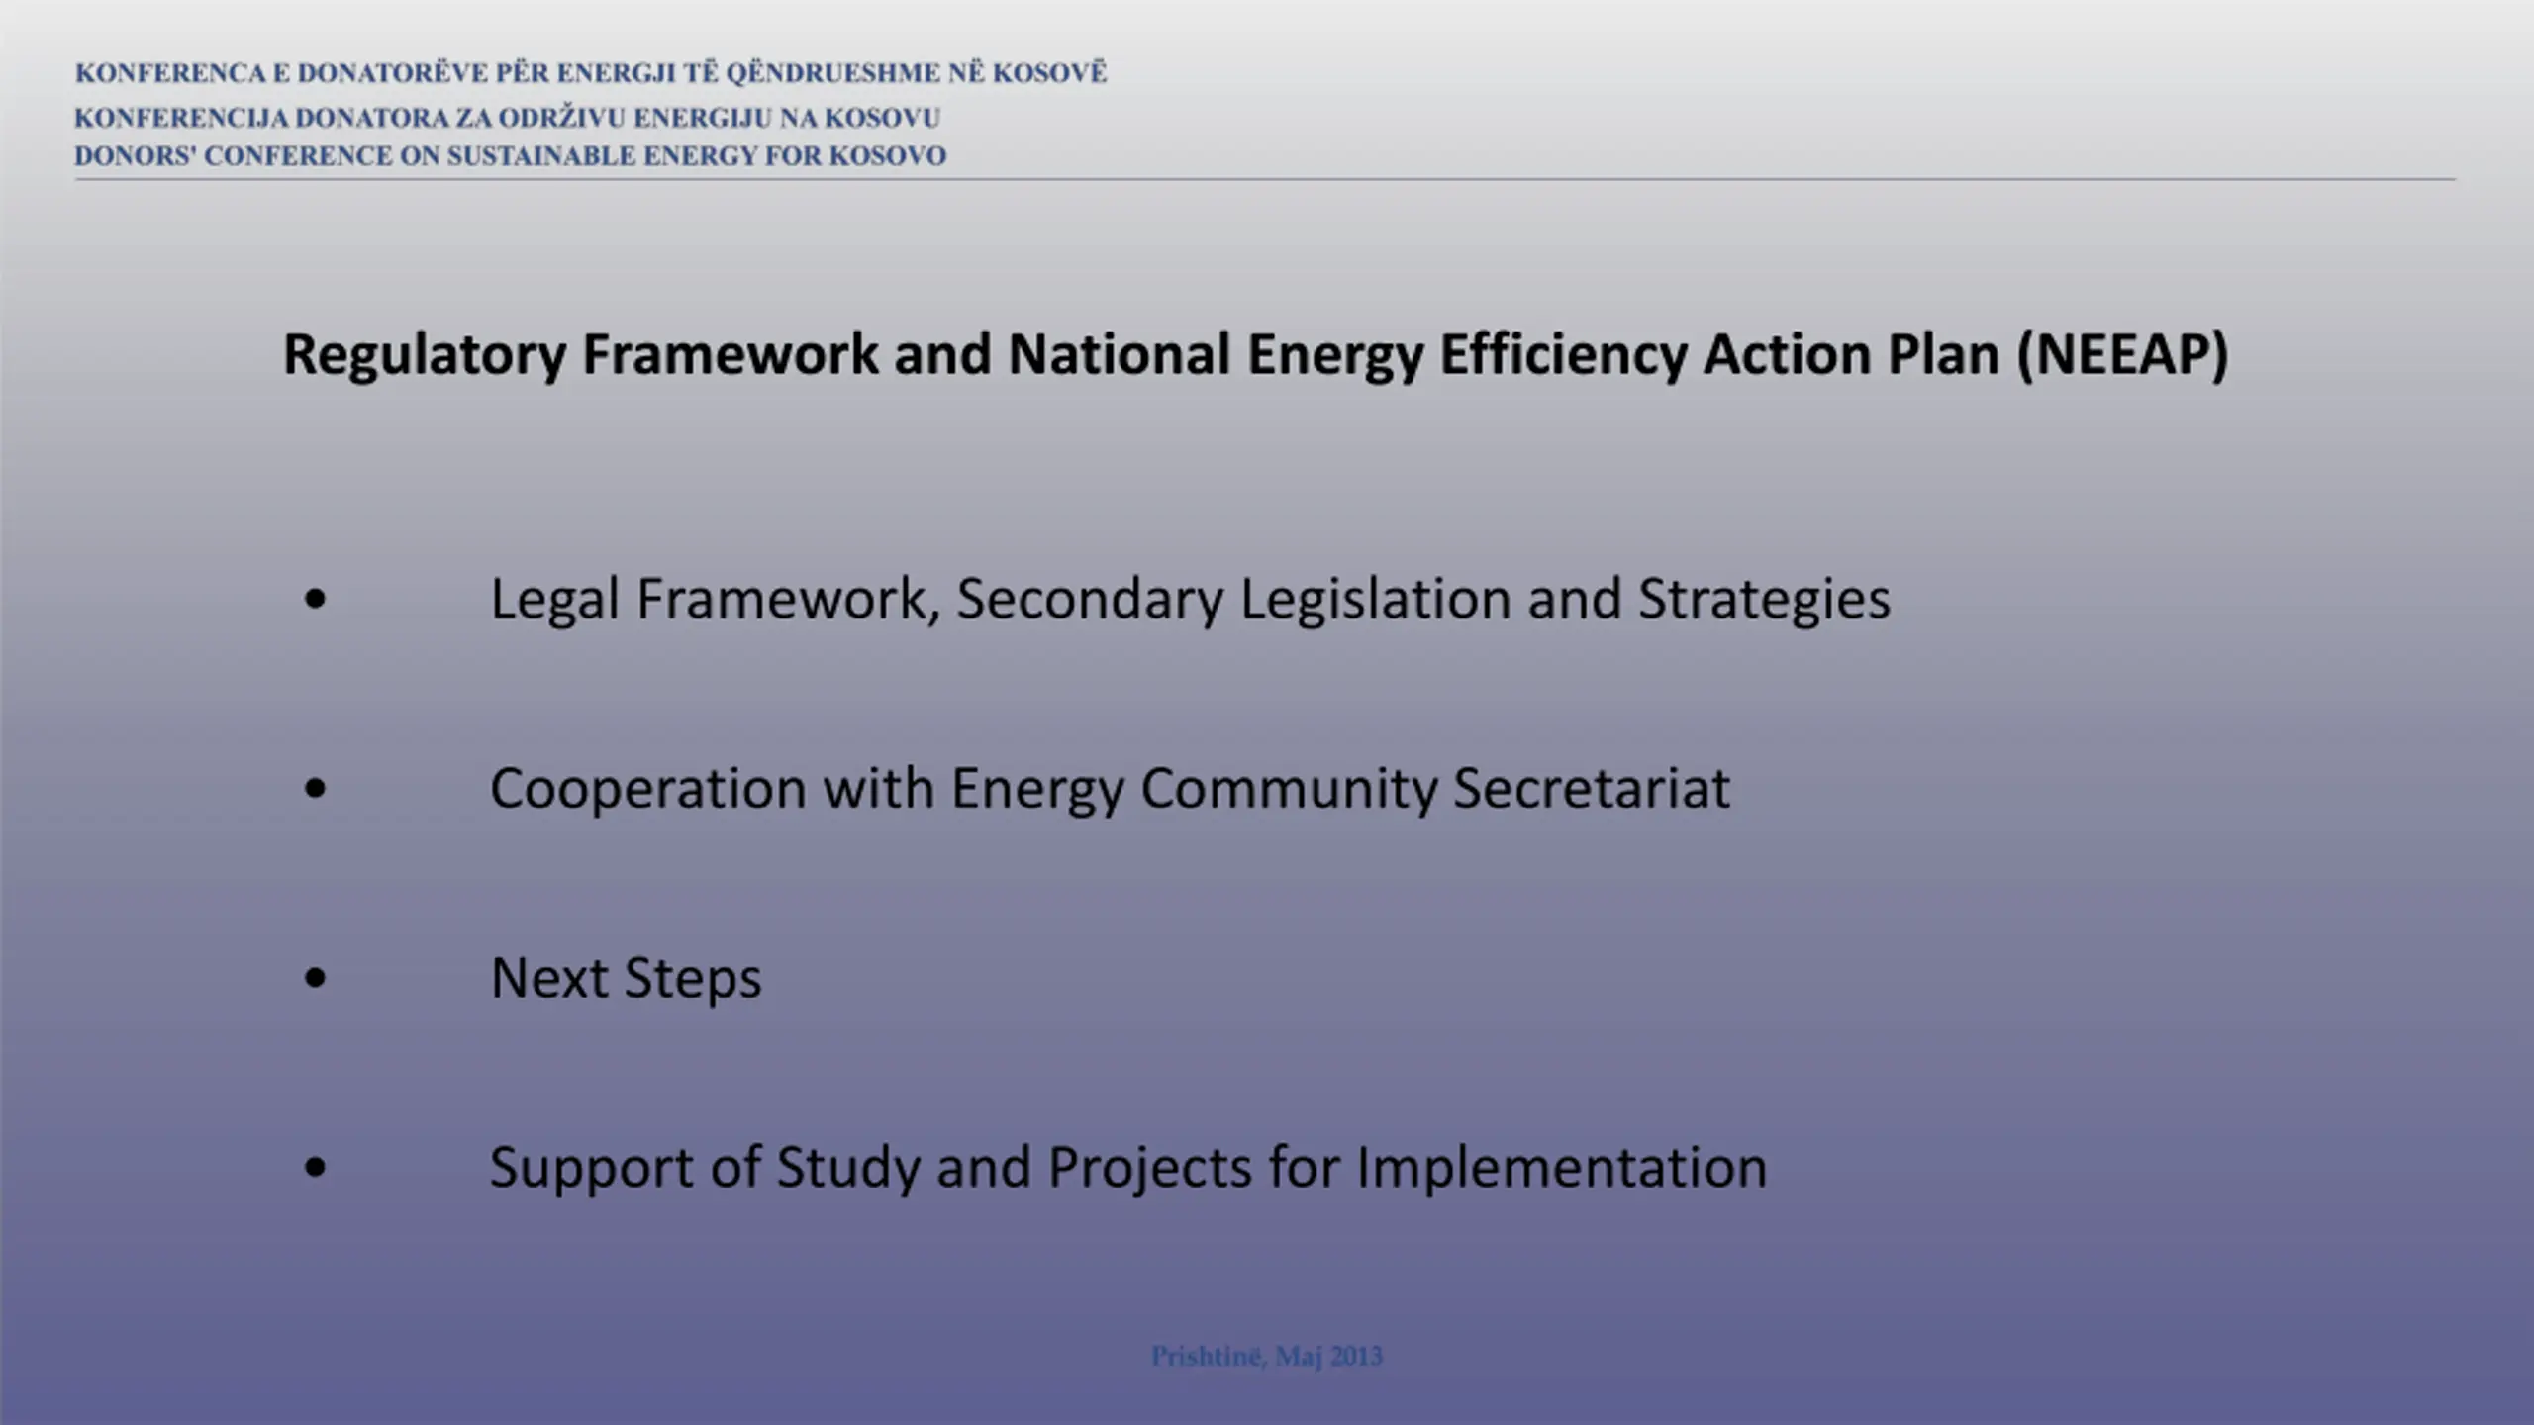Click the 'Next Steps' bullet text

(626, 979)
